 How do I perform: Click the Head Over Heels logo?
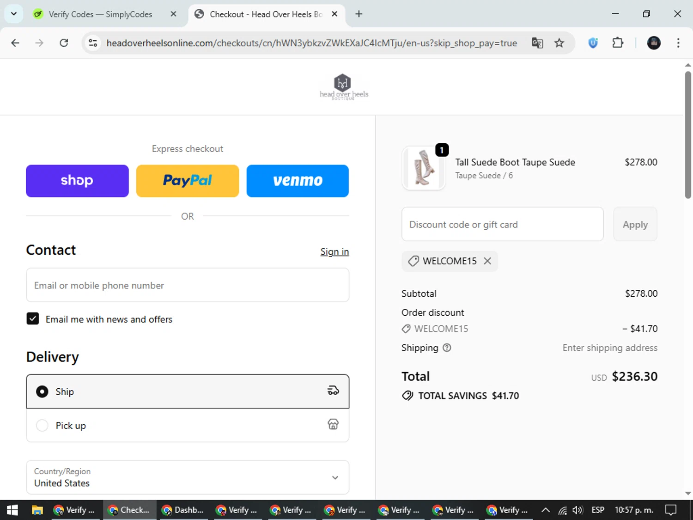pos(344,87)
